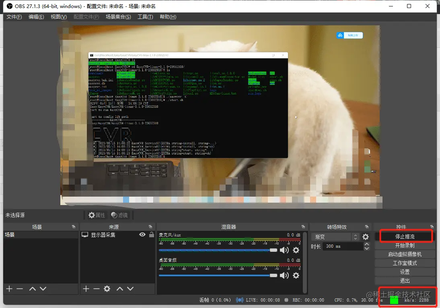This screenshot has width=440, height=308.
Task: Click the CPU: 0.7%, 30.00 fps text
Action: click(358, 300)
